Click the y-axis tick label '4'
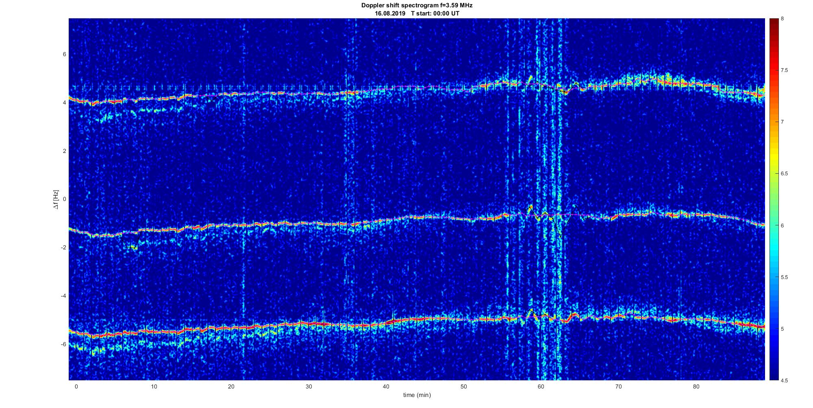 pos(64,103)
